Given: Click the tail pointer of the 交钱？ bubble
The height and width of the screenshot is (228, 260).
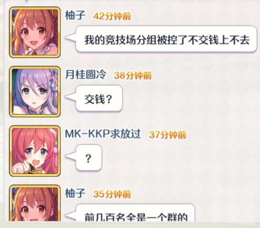Looking at the screenshot, I should click(71, 97).
